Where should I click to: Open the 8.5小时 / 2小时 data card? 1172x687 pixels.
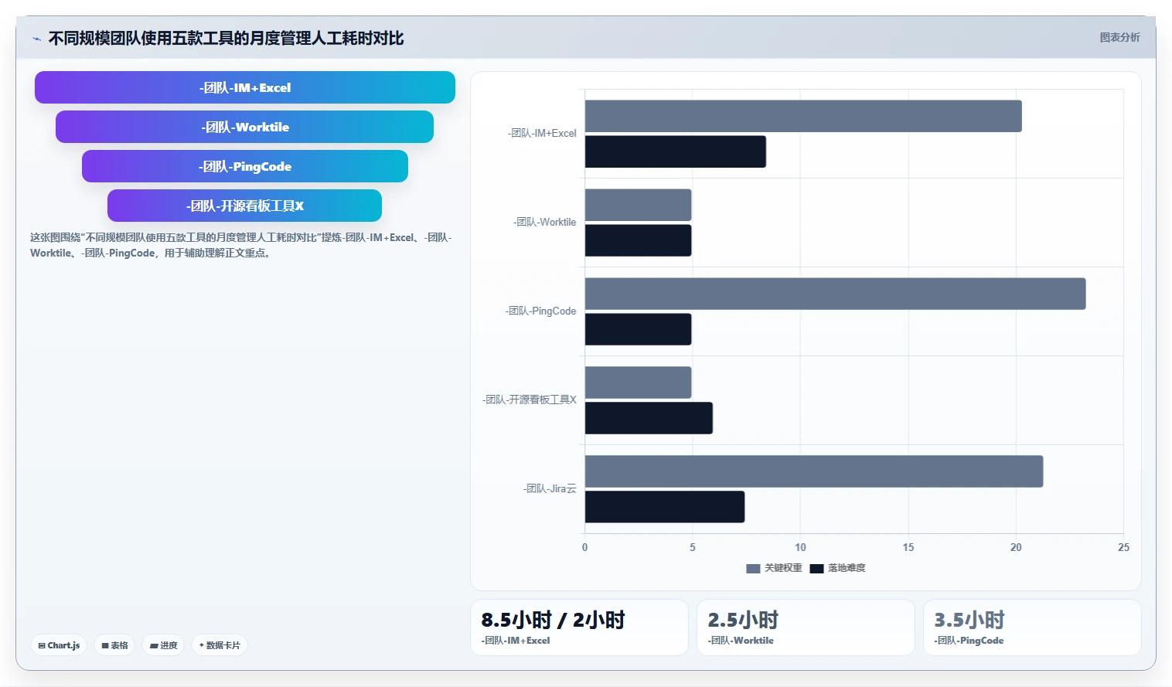(579, 627)
